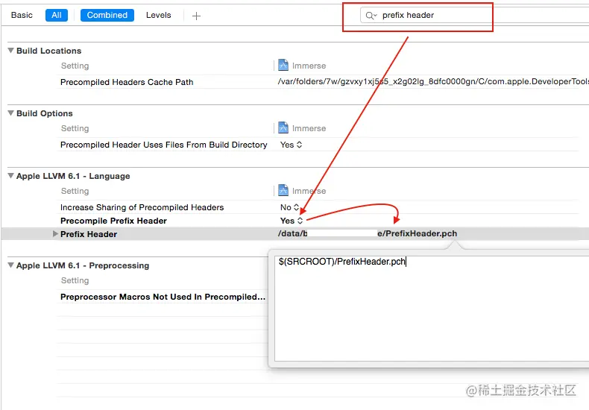Viewport: 589px width, 410px height.
Task: Click the Setting column header under Preprocessing
Action: [75, 280]
